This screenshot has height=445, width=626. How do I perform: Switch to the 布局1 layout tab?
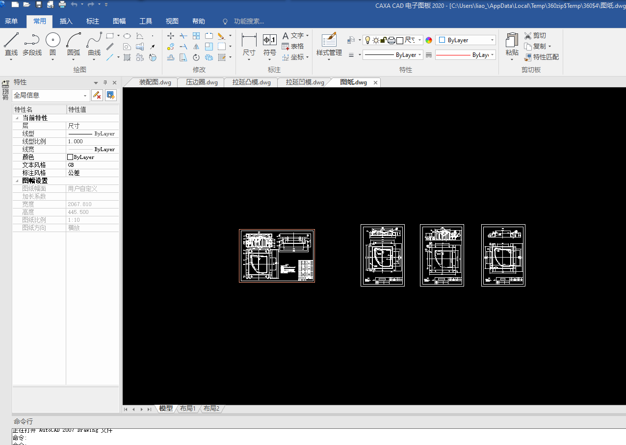187,408
